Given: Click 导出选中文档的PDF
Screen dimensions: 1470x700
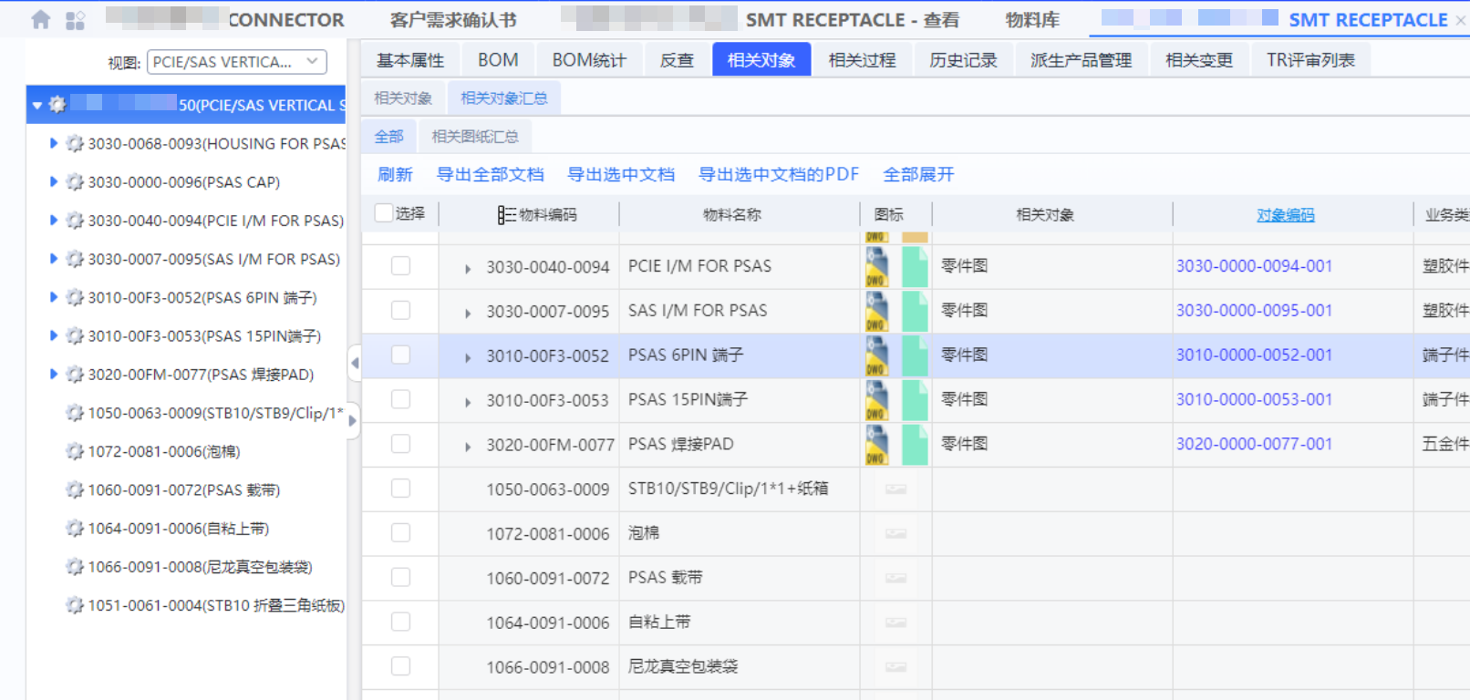Looking at the screenshot, I should click(779, 174).
